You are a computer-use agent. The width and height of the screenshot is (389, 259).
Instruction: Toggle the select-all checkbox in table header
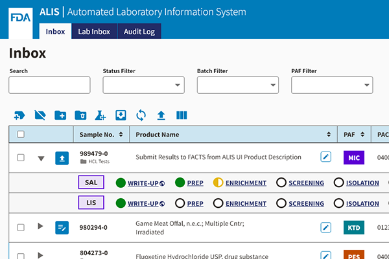tap(21, 135)
